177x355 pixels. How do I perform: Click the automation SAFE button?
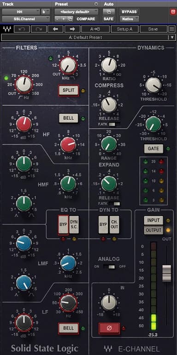(109, 19)
